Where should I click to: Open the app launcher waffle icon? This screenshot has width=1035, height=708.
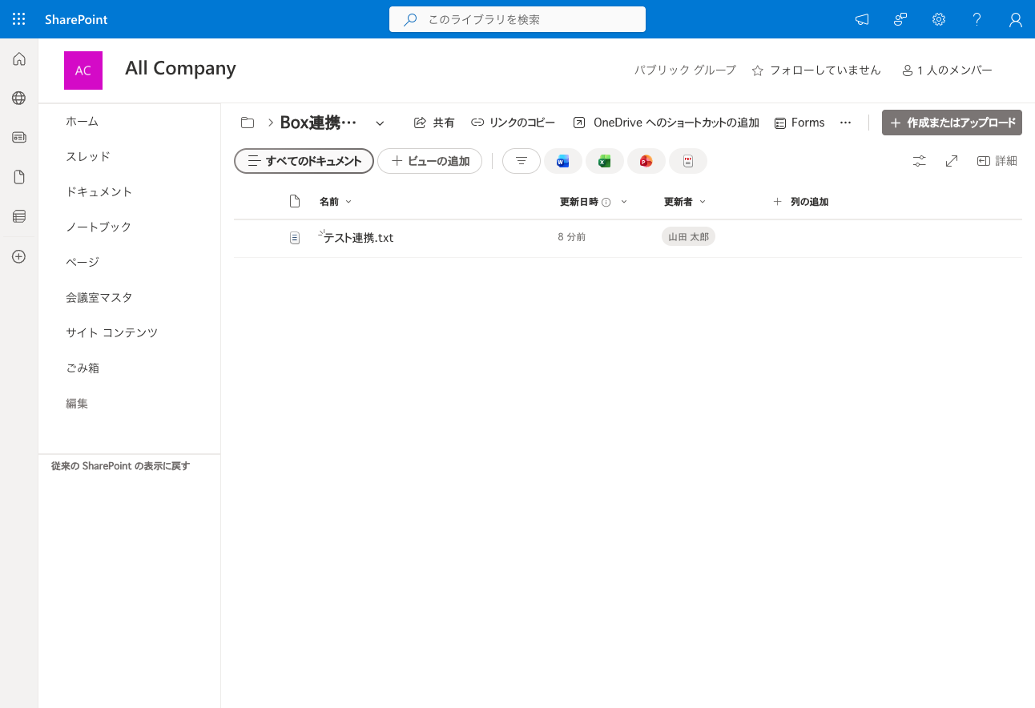(x=19, y=19)
